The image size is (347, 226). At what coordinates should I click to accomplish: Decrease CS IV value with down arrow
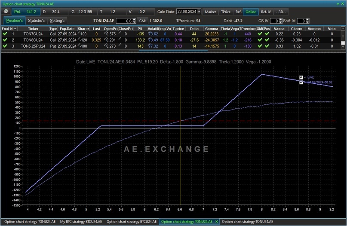pos(281,22)
